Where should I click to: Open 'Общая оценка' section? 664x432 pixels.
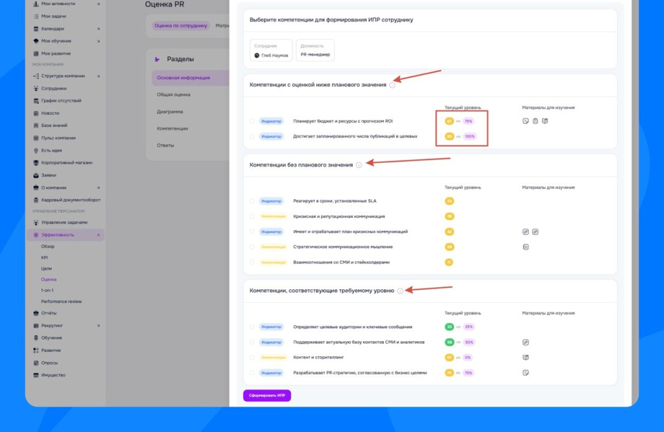pyautogui.click(x=174, y=95)
